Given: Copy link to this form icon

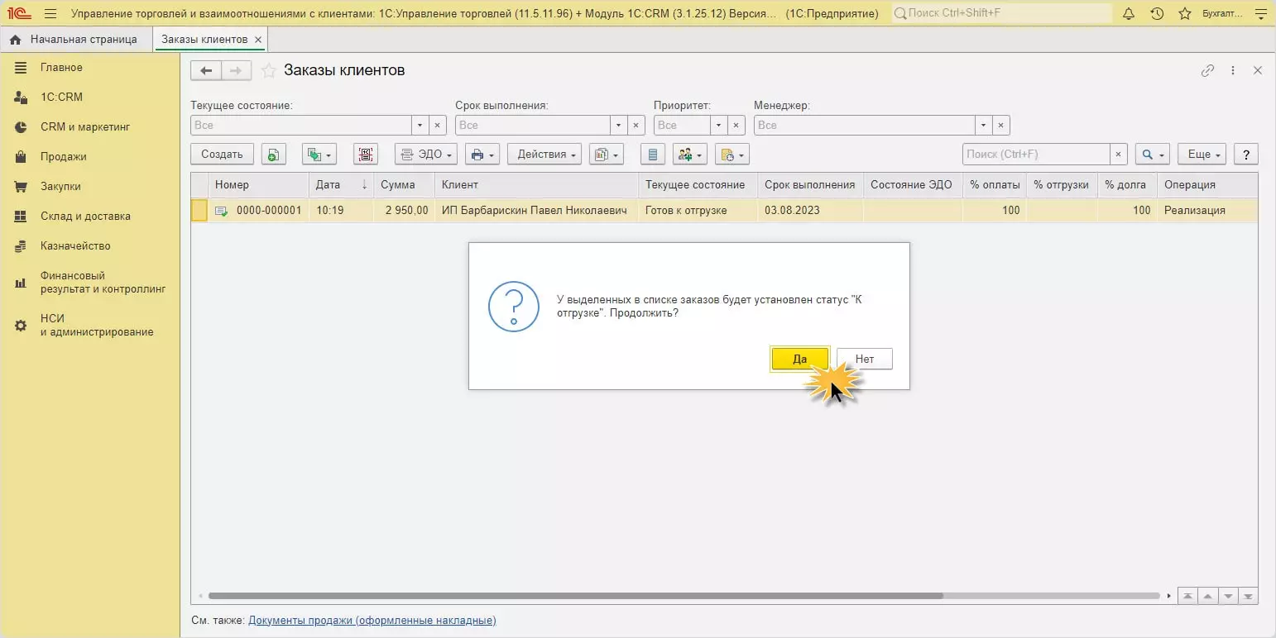Looking at the screenshot, I should [x=1207, y=71].
